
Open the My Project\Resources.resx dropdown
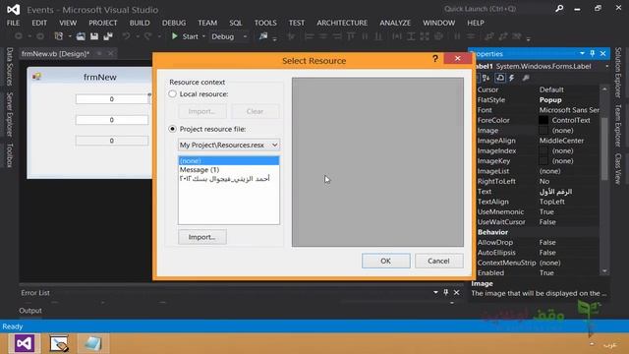(x=229, y=145)
